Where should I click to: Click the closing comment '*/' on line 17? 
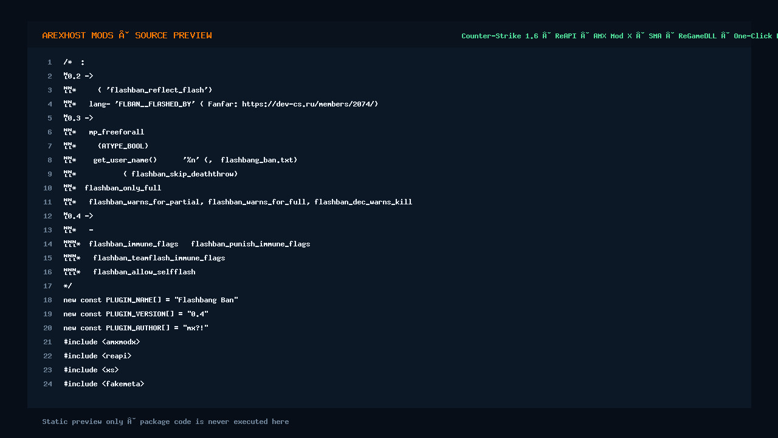(67, 286)
